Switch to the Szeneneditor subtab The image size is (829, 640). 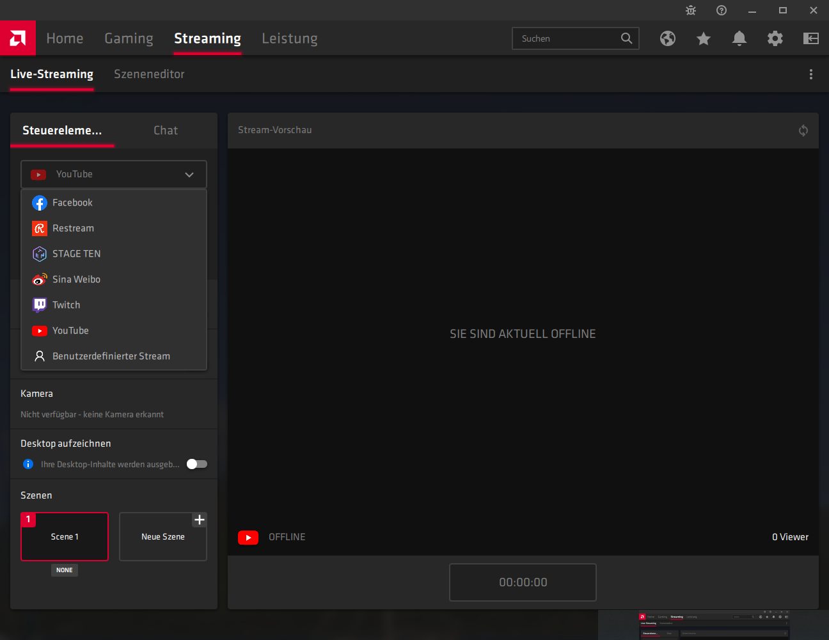[149, 74]
